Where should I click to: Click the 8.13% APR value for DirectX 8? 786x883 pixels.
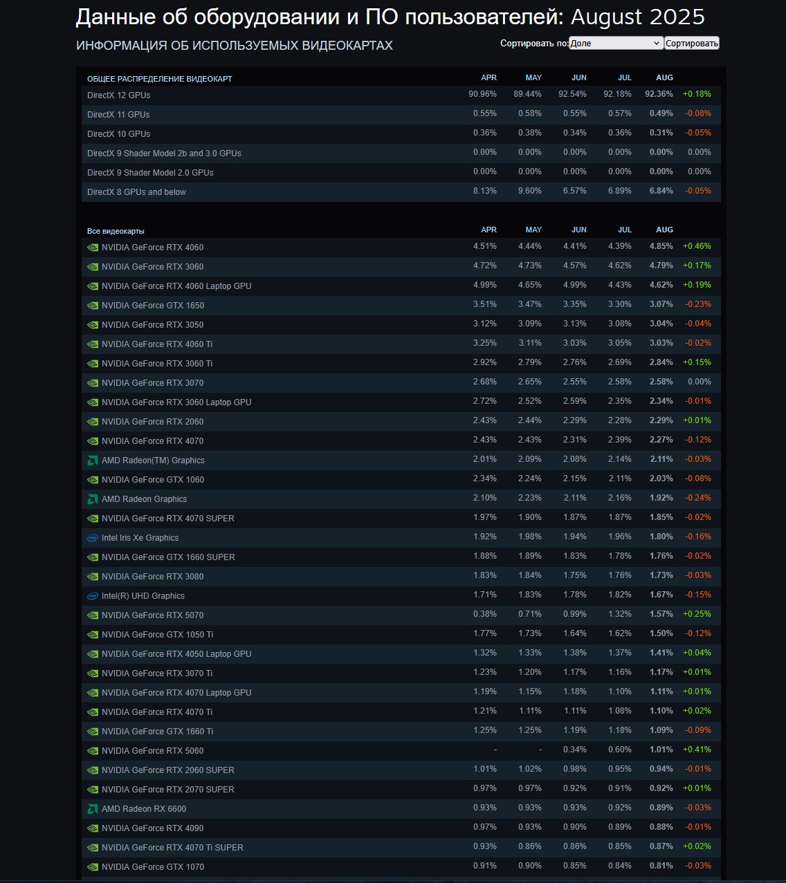click(x=485, y=191)
